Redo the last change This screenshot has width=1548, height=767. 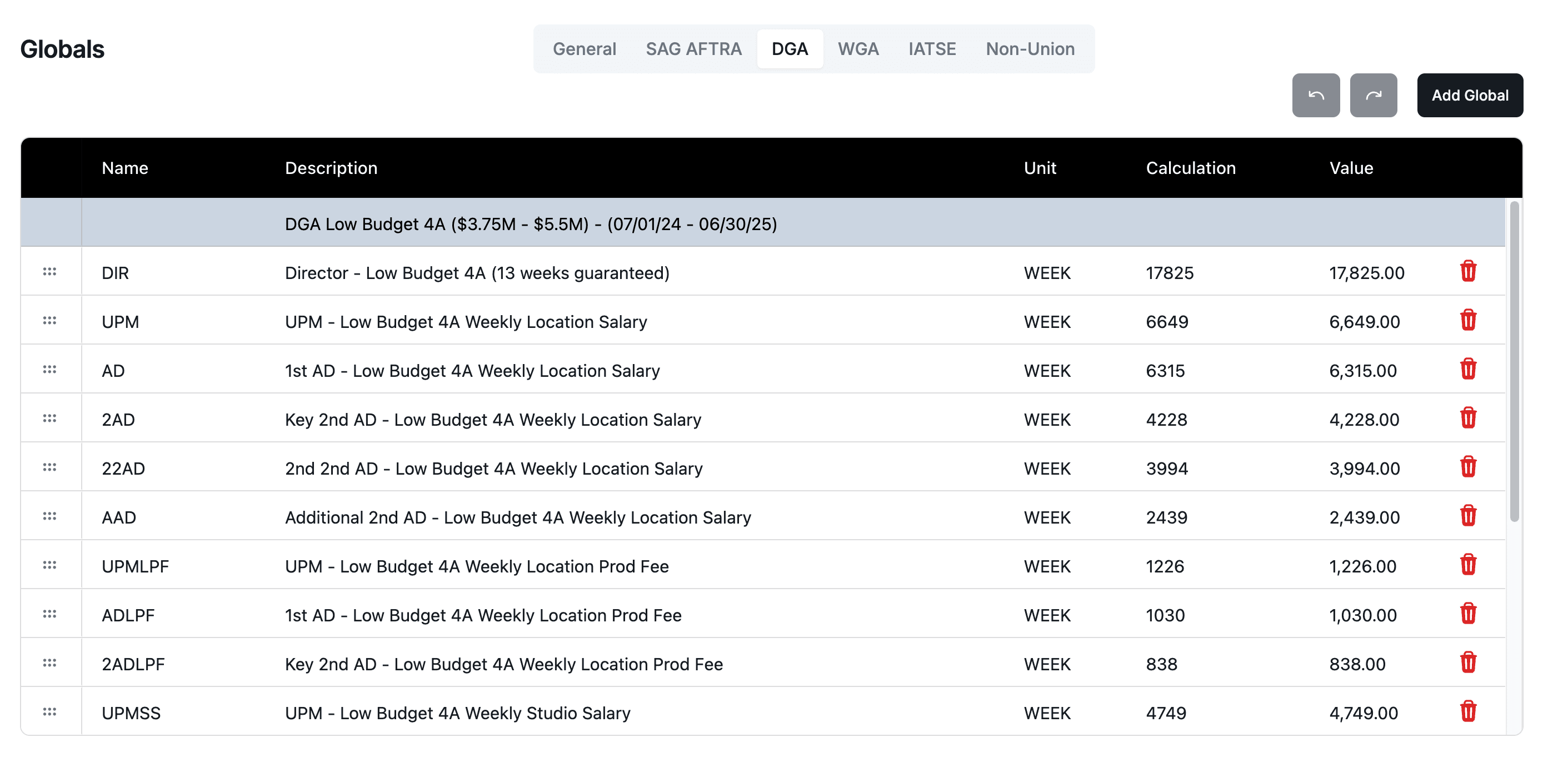click(x=1374, y=95)
